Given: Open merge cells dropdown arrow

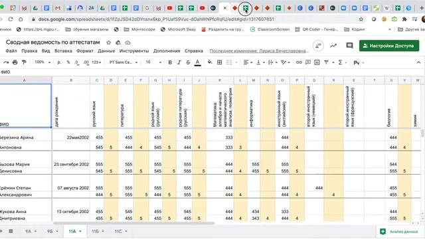Looking at the screenshot, I should tap(236, 62).
